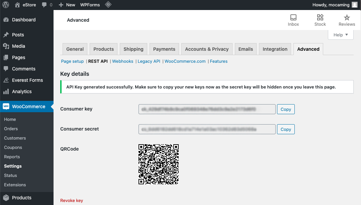Click the WordPress logo icon
The width and height of the screenshot is (361, 205).
pos(6,5)
